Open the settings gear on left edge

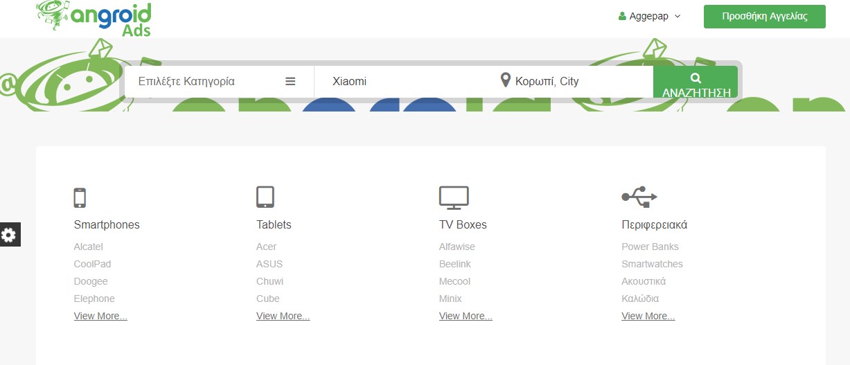coord(9,235)
